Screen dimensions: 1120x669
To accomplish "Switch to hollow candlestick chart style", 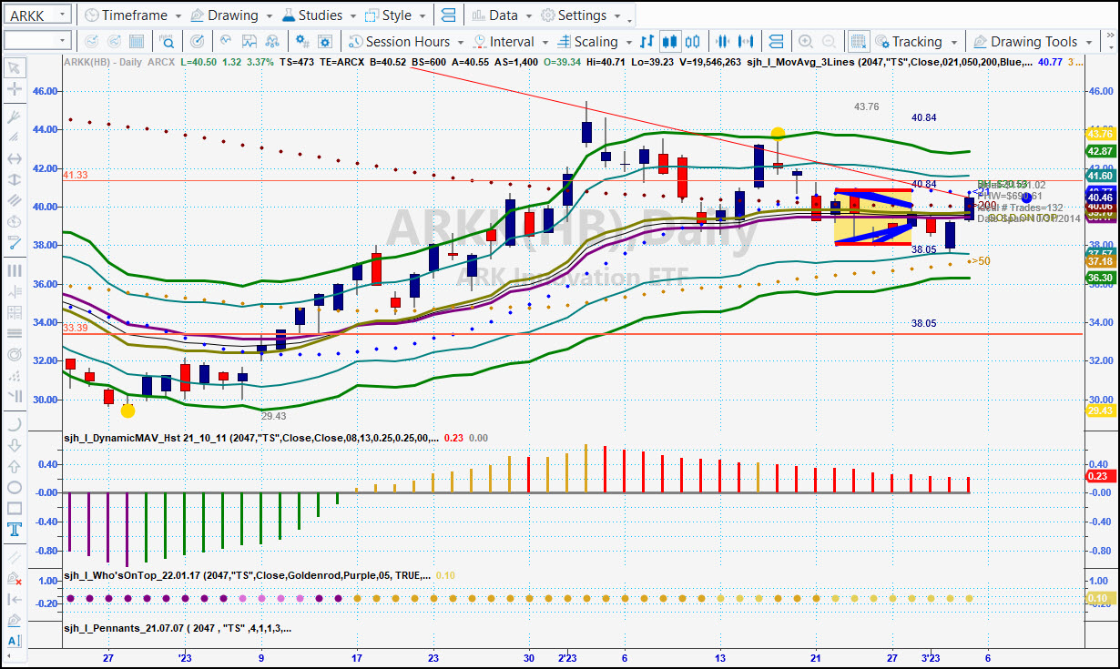I will tap(693, 42).
